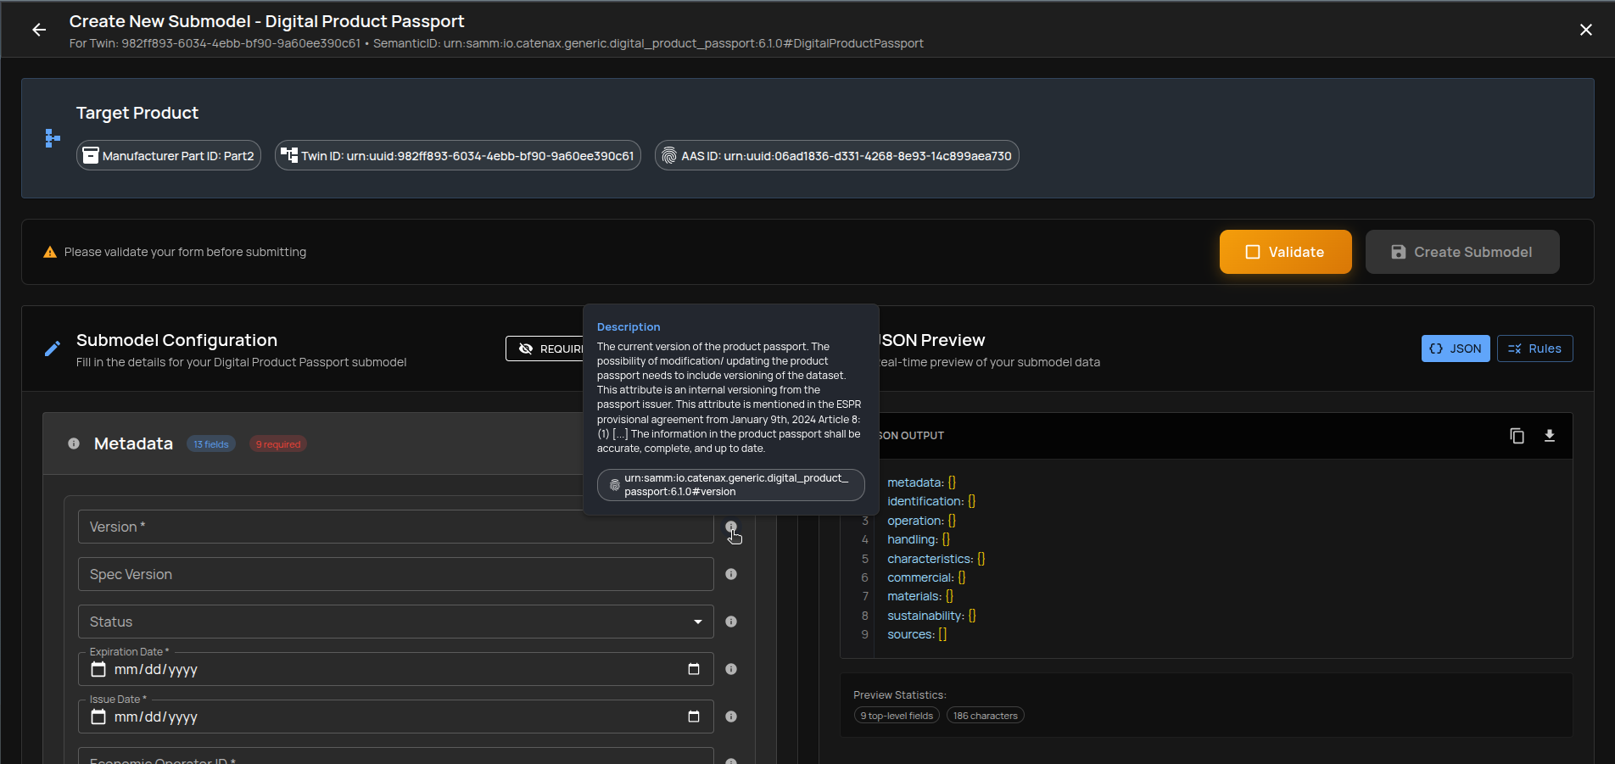Open calendar picker for Issue Date
The height and width of the screenshot is (764, 1615).
point(693,717)
